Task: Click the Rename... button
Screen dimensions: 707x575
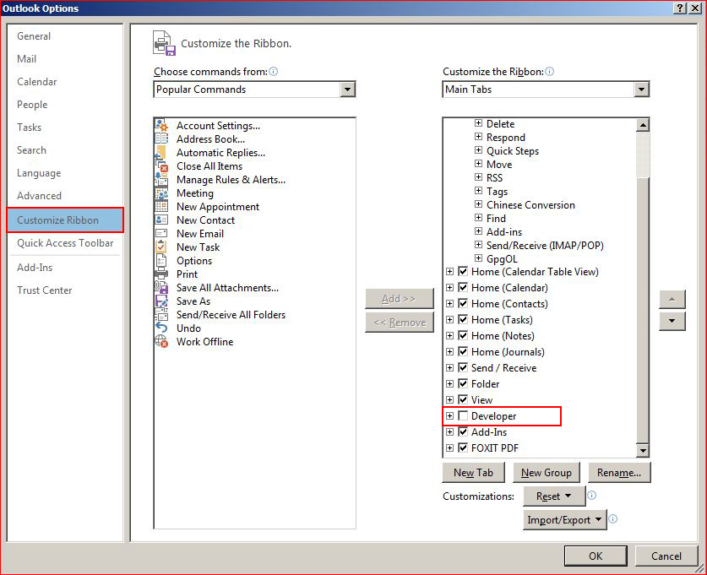Action: (x=619, y=473)
